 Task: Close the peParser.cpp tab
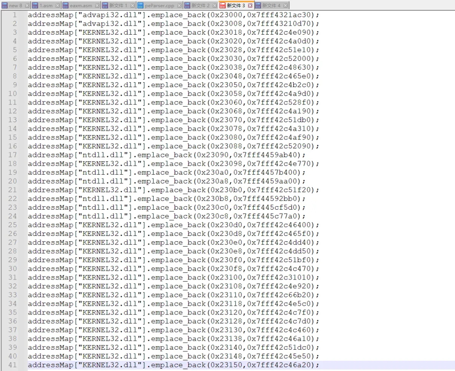point(179,5)
